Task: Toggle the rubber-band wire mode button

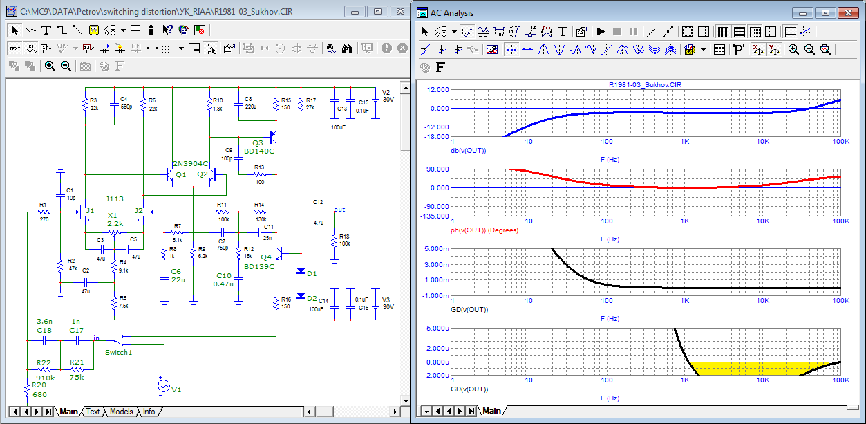Action: [x=211, y=48]
